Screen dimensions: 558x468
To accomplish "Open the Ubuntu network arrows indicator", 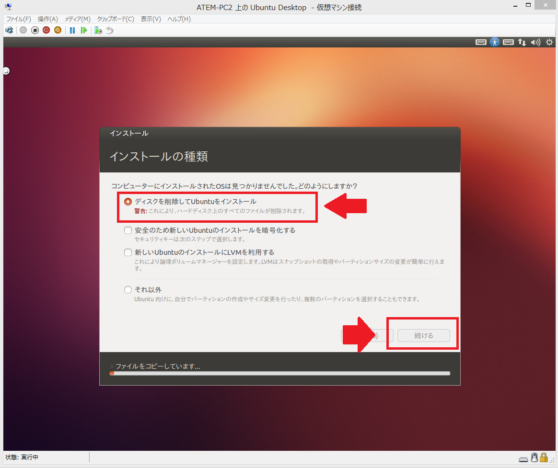I will [x=522, y=42].
